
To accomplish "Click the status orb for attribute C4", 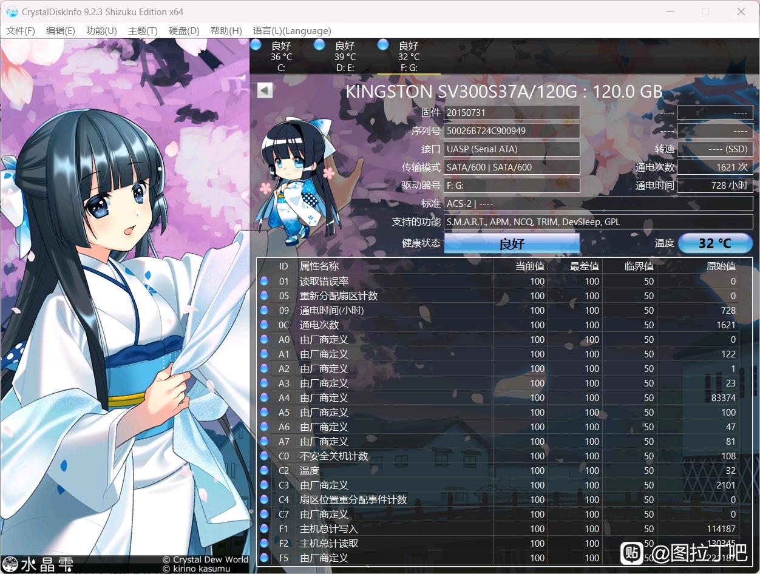I will coord(264,499).
